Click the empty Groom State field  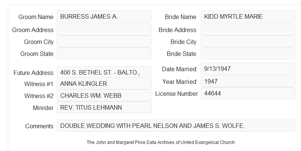pos(104,53)
